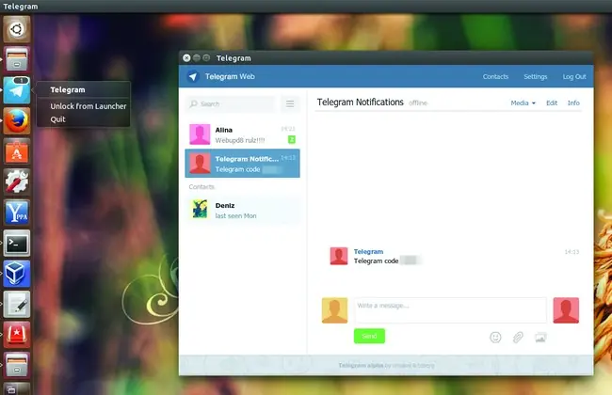Open Ubuntu Software Center icon
The width and height of the screenshot is (612, 395).
coord(17,151)
